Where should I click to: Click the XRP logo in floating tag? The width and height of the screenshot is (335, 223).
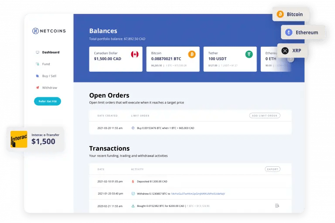285,51
